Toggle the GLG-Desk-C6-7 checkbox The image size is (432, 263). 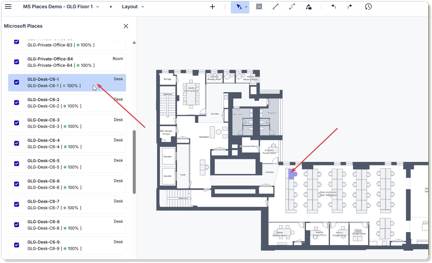(x=17, y=204)
